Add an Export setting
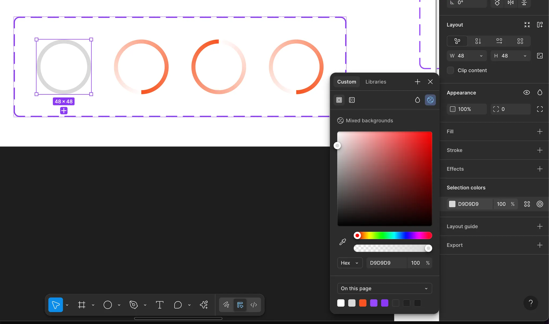Viewport: 549px width, 324px height. coord(540,245)
